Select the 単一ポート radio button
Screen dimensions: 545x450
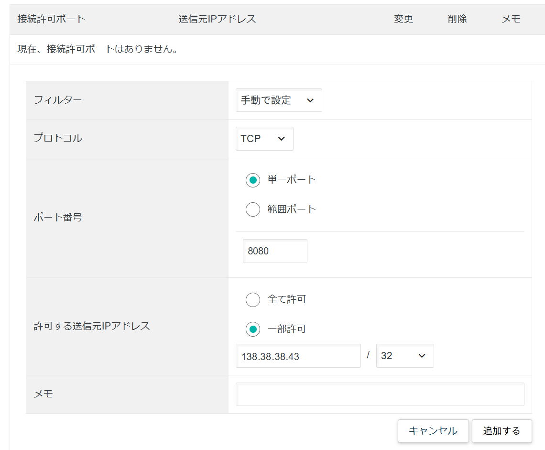point(253,180)
